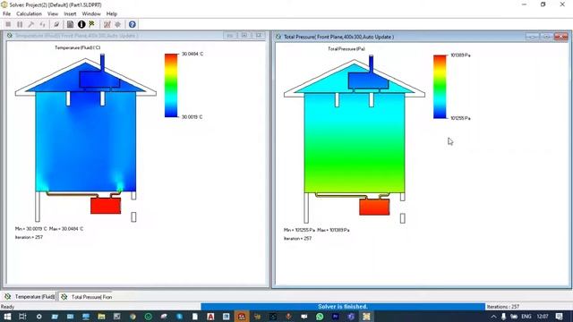Click the temperature color legend bar

[171, 86]
